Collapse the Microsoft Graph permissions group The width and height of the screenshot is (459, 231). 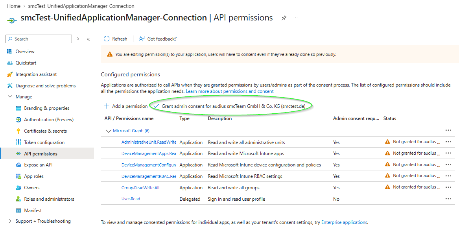[x=108, y=131]
